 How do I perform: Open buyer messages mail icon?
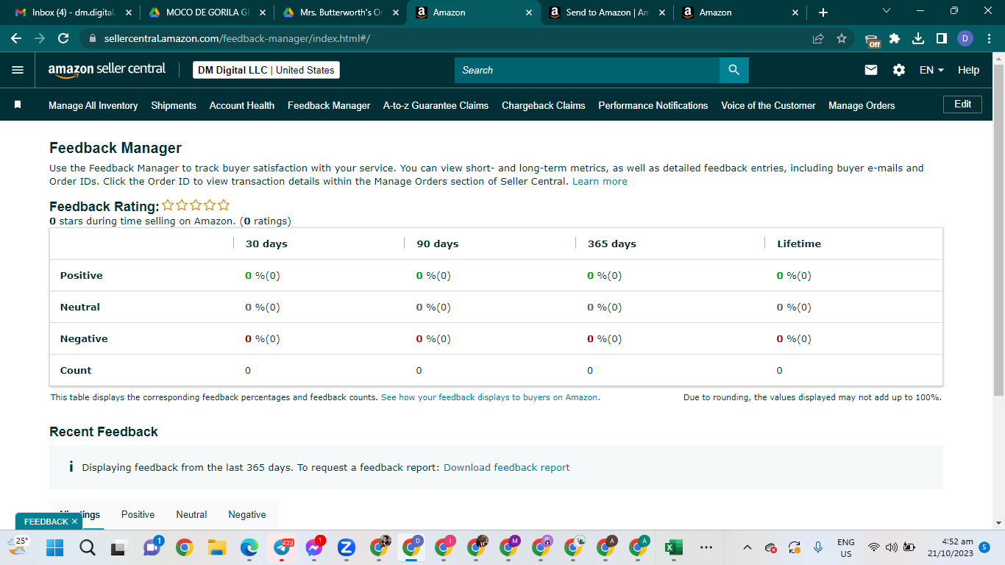[871, 70]
